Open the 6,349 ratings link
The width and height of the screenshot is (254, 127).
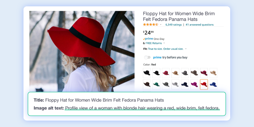point(173,25)
